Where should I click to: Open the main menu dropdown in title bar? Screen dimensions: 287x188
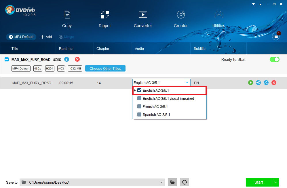click(x=260, y=4)
